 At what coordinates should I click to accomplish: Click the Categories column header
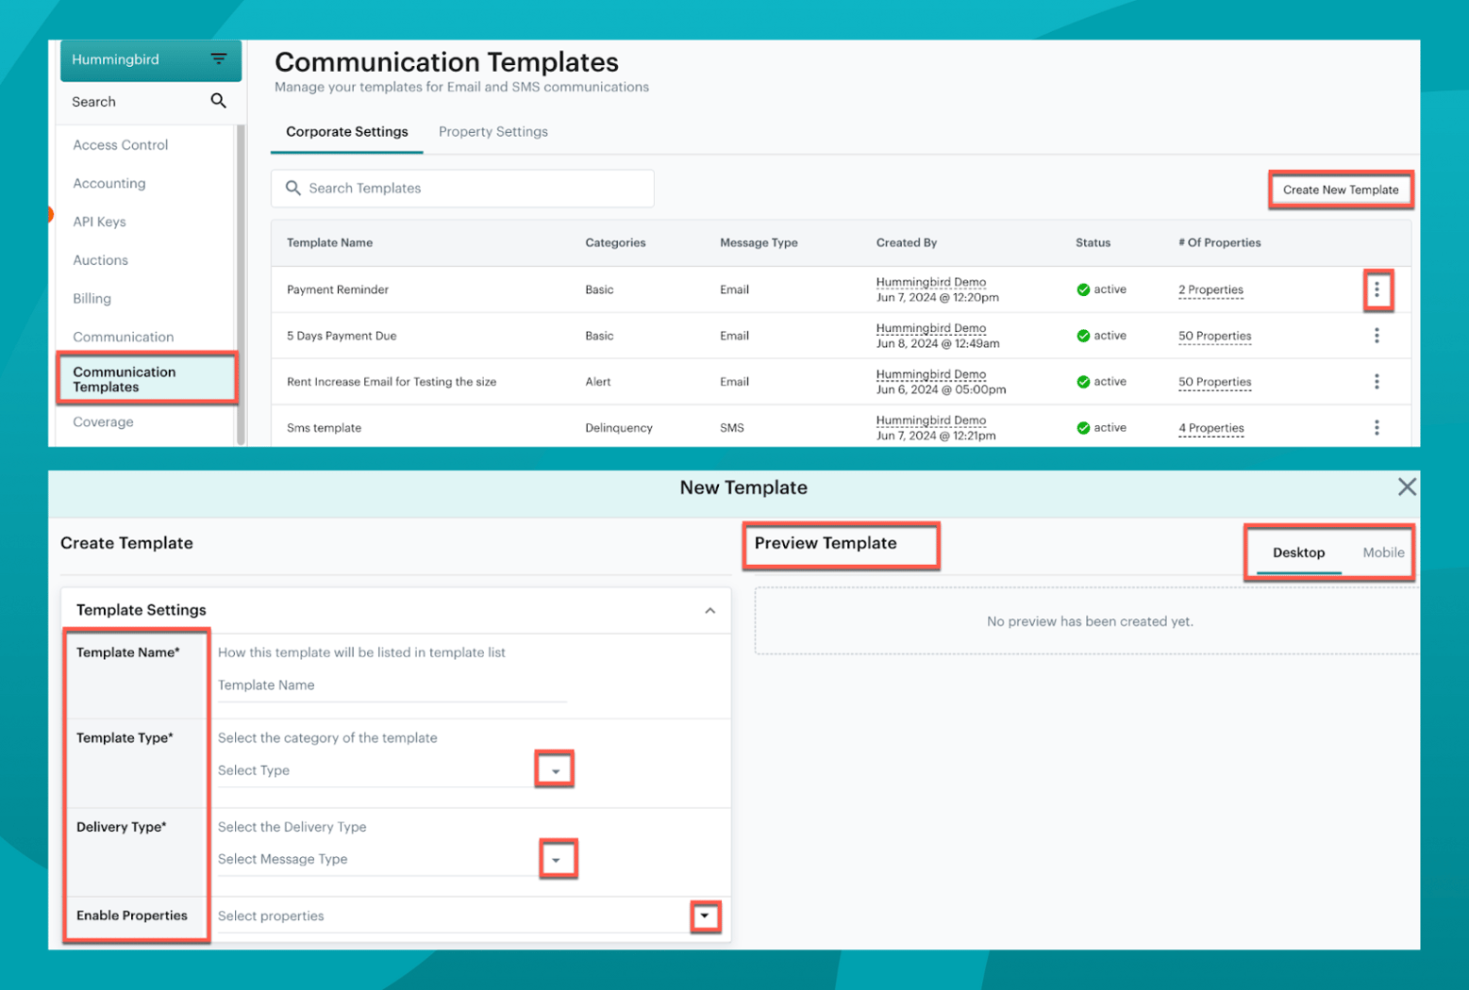click(615, 243)
